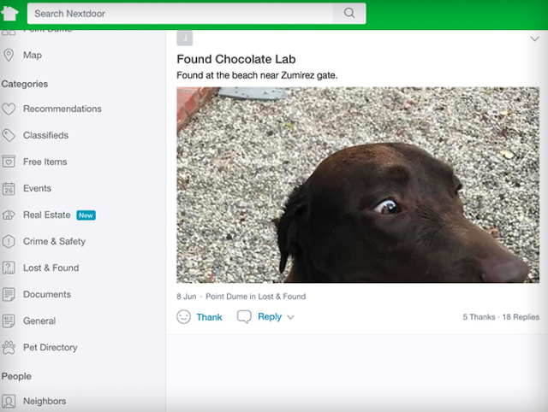Select Real Estate in sidebar
This screenshot has height=412, width=548.
point(46,215)
